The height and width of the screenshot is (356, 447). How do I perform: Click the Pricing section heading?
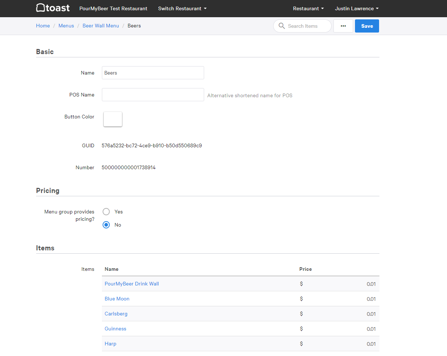(47, 190)
